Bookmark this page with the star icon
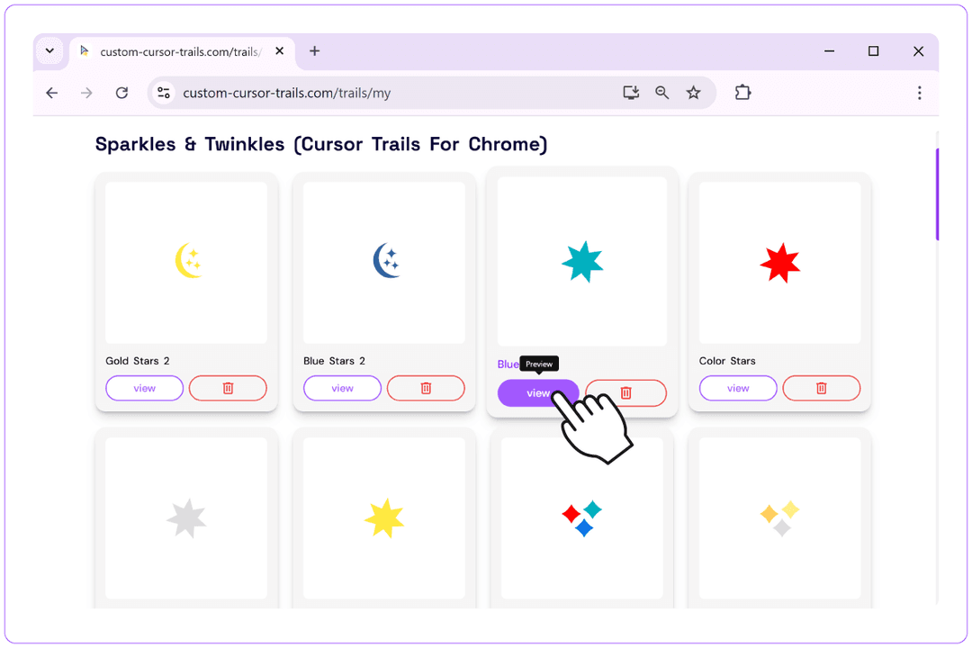Image resolution: width=972 pixels, height=648 pixels. [693, 92]
